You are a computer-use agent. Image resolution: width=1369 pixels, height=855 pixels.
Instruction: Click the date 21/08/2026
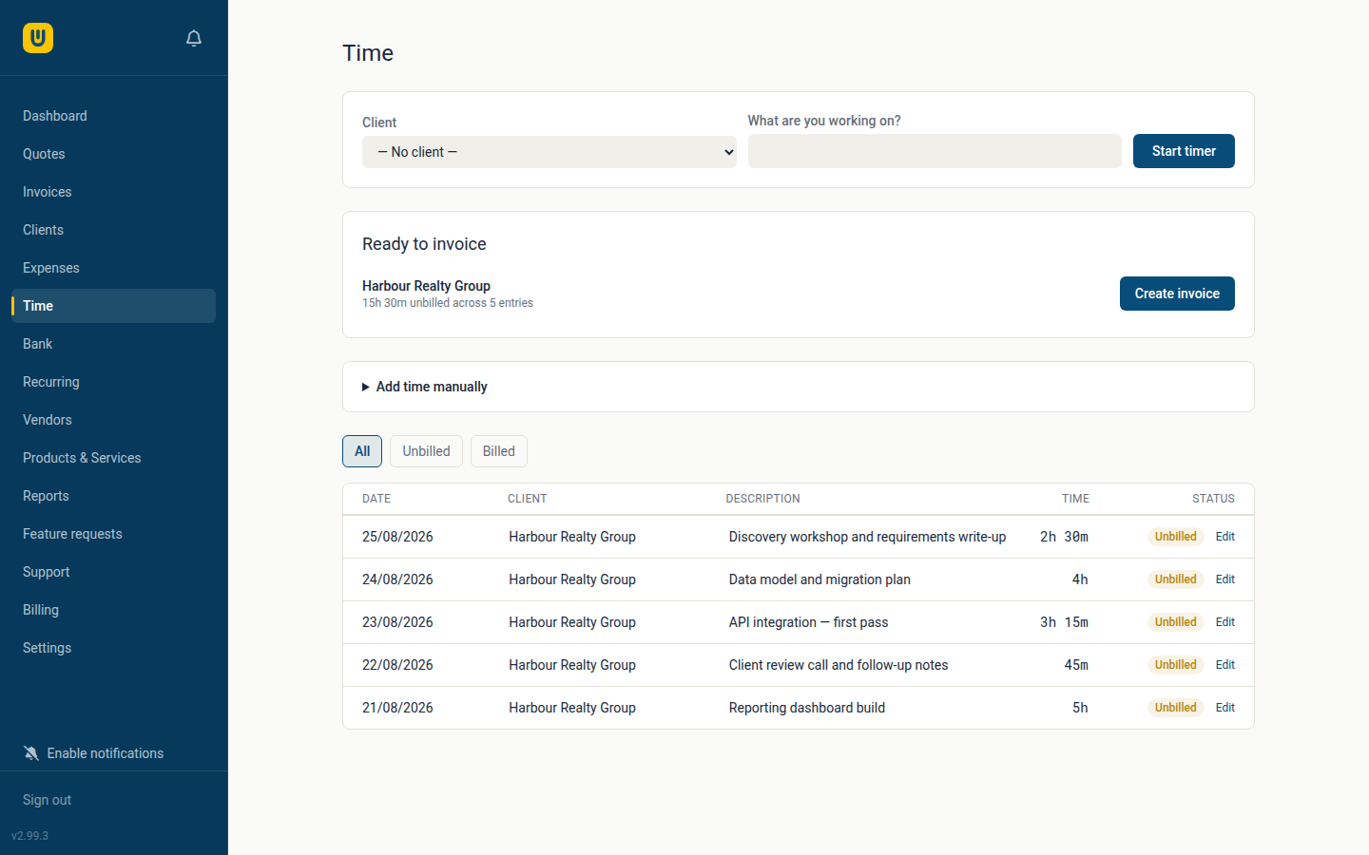click(x=397, y=708)
